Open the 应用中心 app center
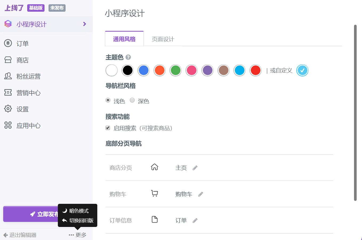362x240 pixels. click(28, 125)
